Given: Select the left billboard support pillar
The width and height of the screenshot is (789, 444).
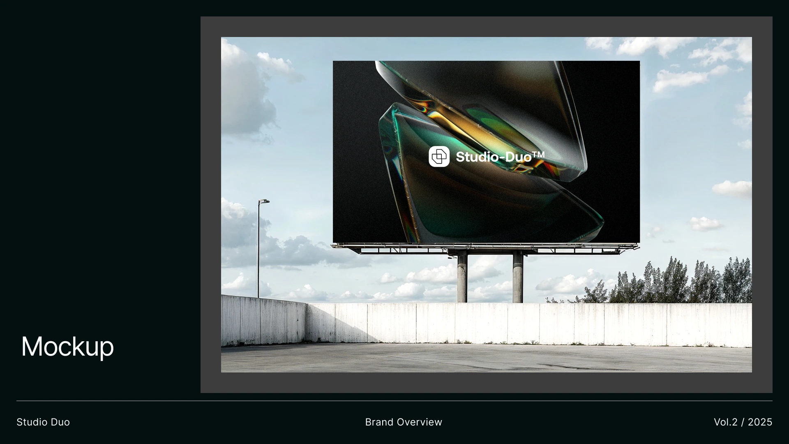Looking at the screenshot, I should point(462,277).
